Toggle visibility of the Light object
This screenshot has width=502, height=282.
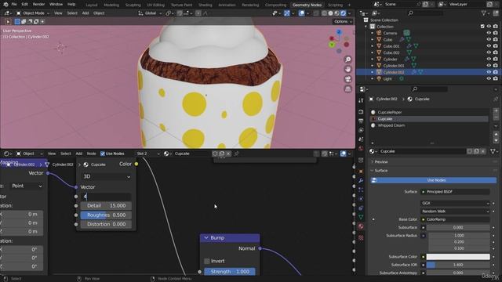pos(489,78)
